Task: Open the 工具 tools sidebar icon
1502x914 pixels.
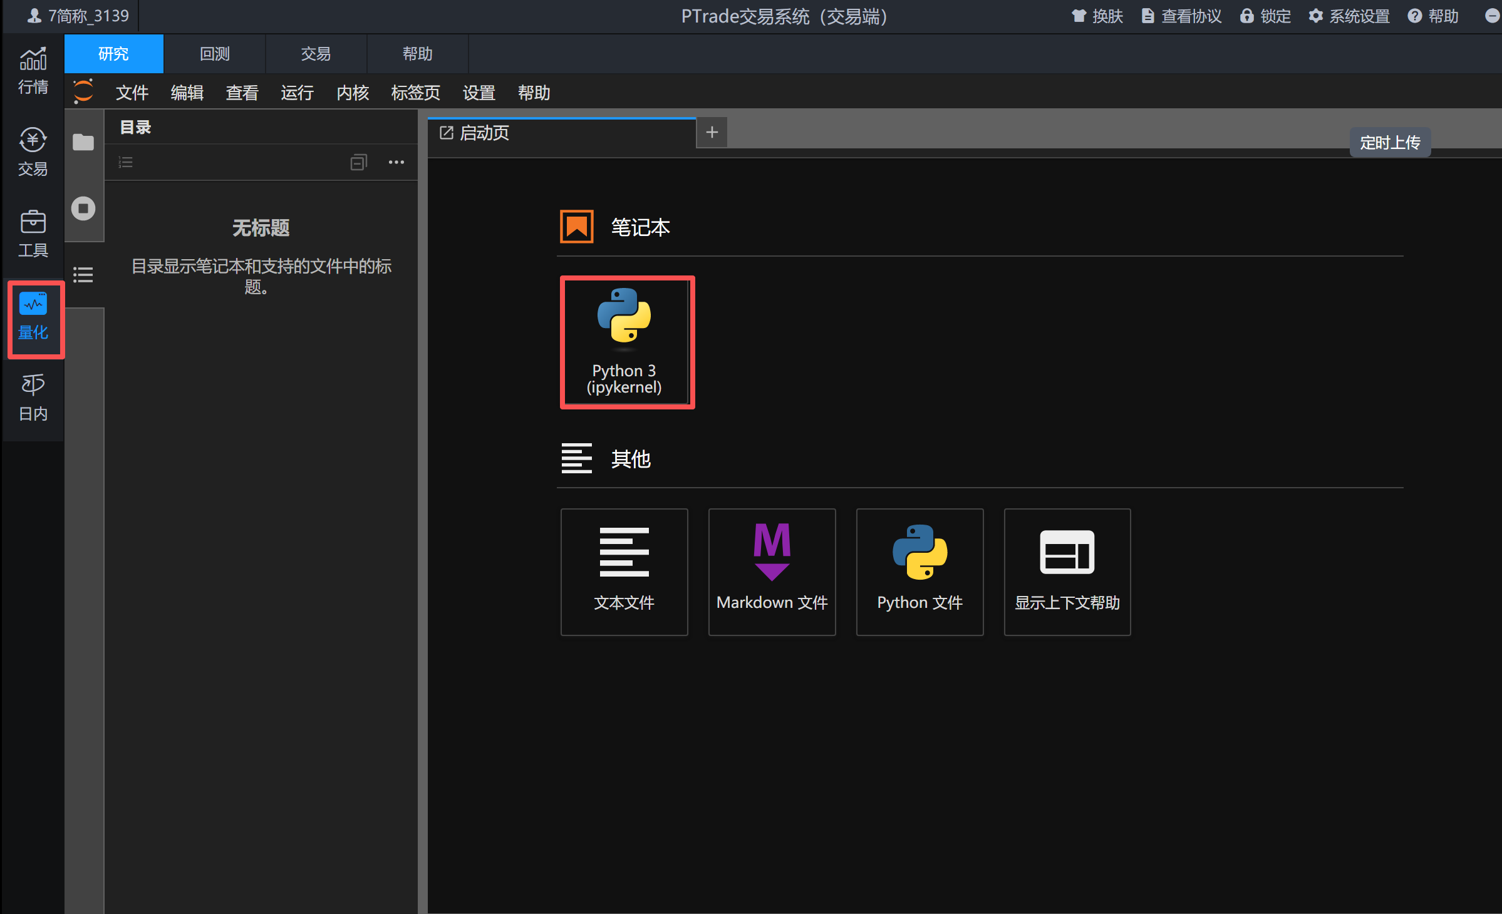Action: coord(33,234)
